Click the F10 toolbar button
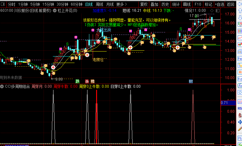The width and height of the screenshot is (242, 146). click(x=198, y=4)
